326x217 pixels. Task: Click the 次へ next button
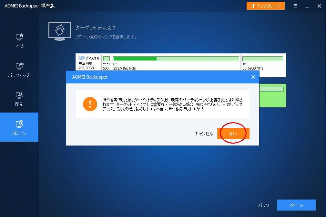point(296,205)
